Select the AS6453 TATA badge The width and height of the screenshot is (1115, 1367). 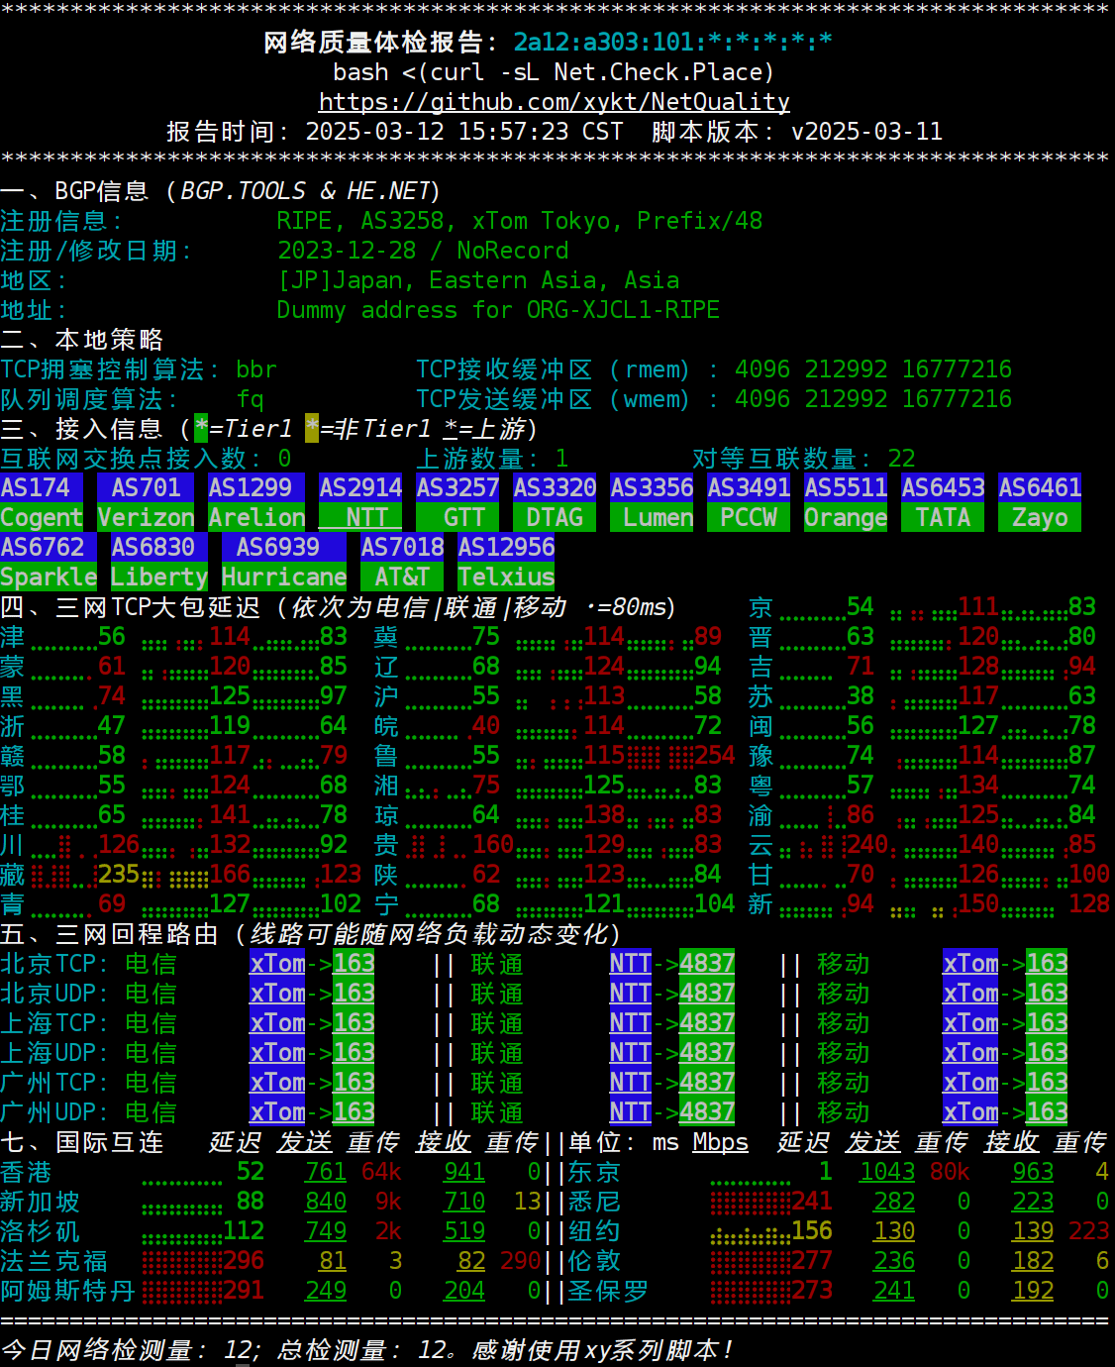tap(942, 502)
